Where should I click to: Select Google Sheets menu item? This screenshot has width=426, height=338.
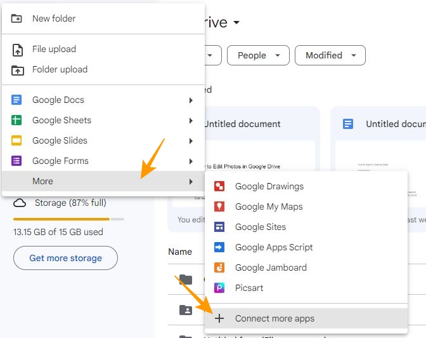tap(103, 120)
